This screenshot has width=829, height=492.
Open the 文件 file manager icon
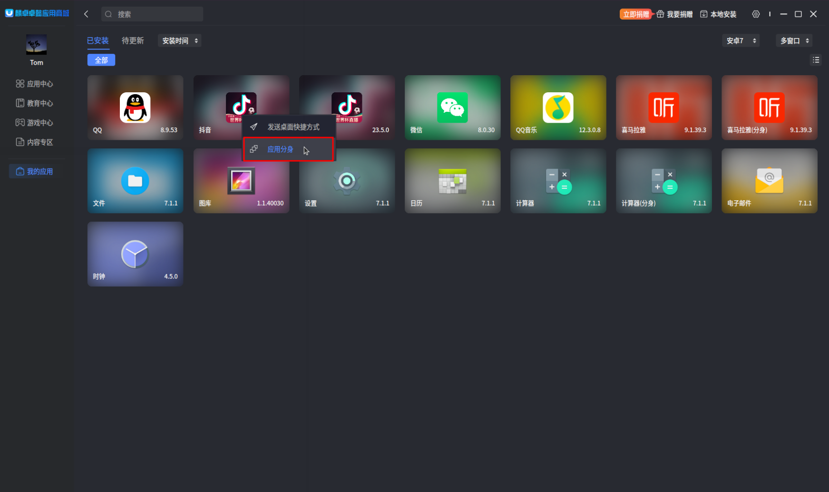[x=135, y=181]
